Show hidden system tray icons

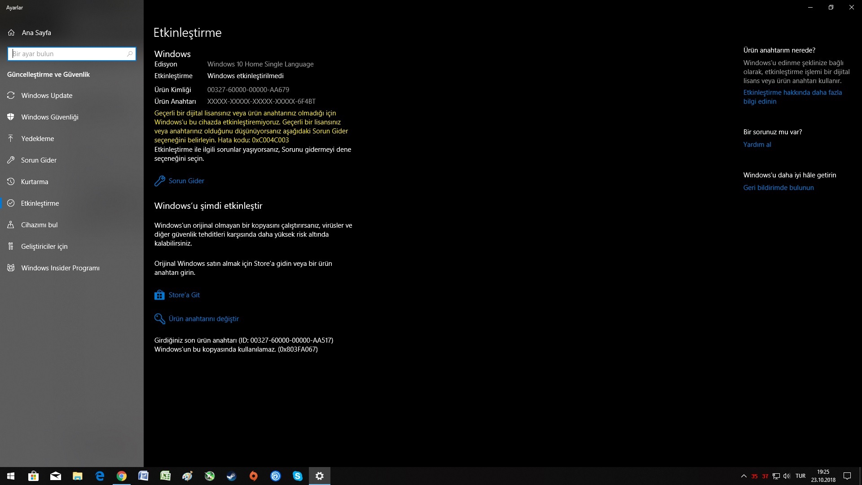(x=743, y=476)
